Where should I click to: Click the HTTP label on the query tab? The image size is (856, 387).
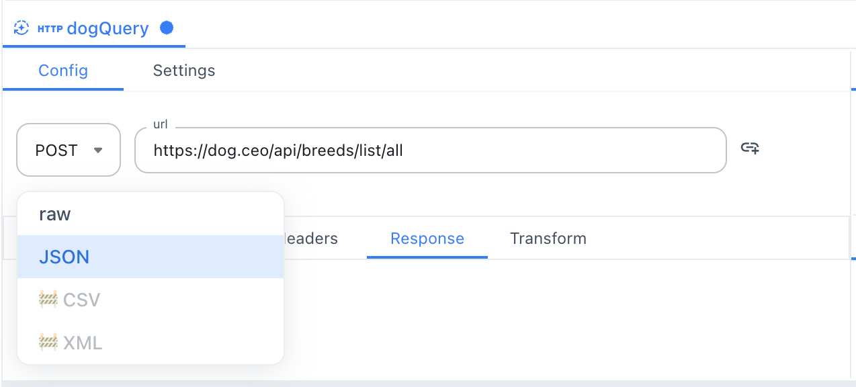click(51, 29)
